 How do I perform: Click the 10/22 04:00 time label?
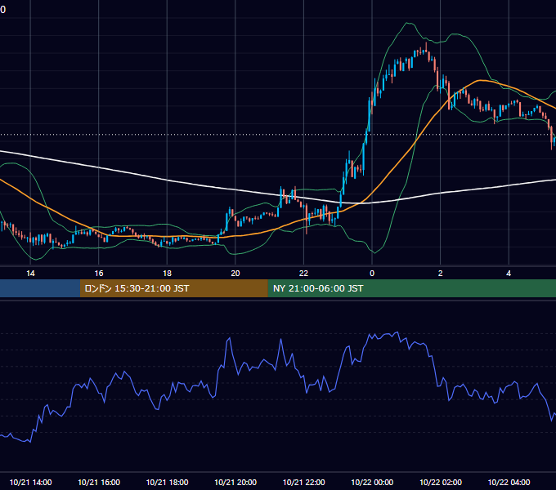tap(509, 482)
